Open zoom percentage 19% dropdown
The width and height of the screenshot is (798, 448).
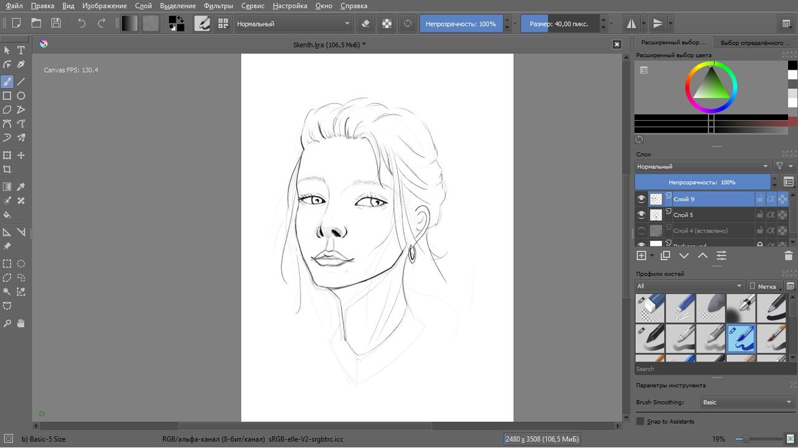pos(719,439)
